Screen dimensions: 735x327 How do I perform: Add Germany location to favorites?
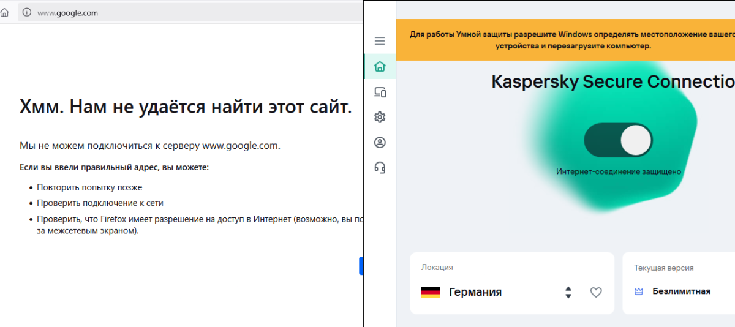pos(596,292)
